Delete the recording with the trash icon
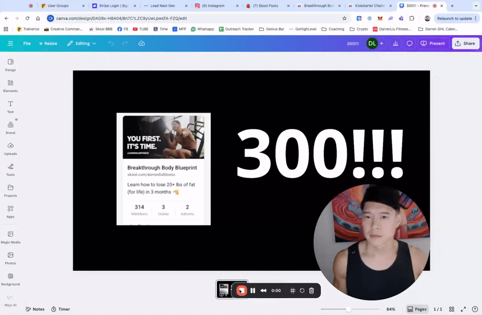Viewport: 482px width, 315px height. tap(311, 290)
